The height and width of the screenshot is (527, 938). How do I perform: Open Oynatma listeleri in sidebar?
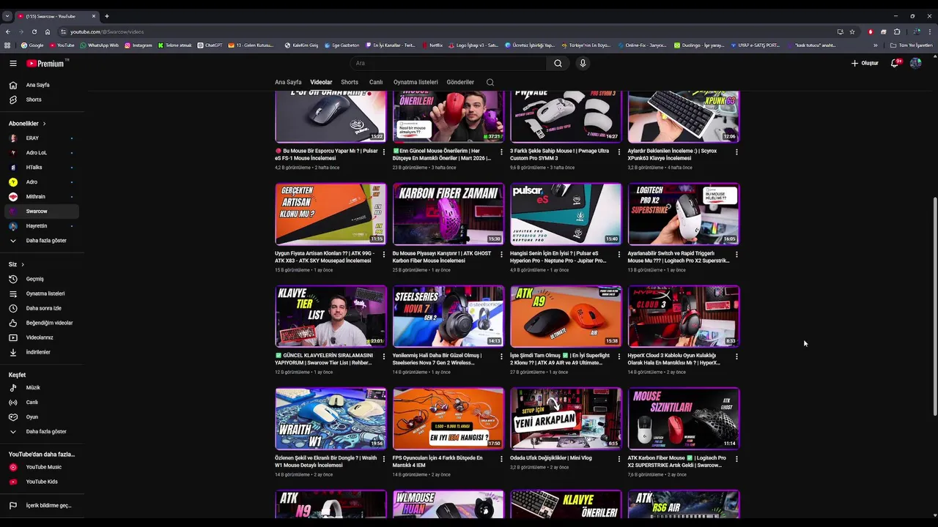tap(42, 294)
